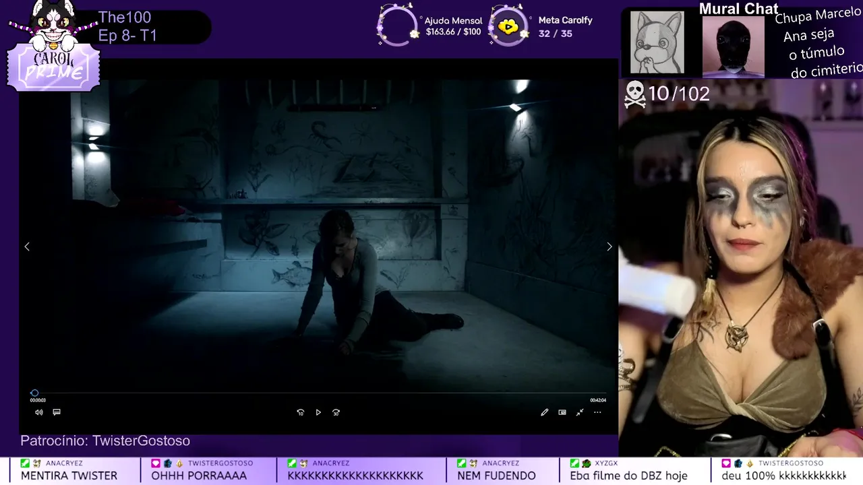Open subtitles and captions menu
The width and height of the screenshot is (863, 485).
click(57, 412)
